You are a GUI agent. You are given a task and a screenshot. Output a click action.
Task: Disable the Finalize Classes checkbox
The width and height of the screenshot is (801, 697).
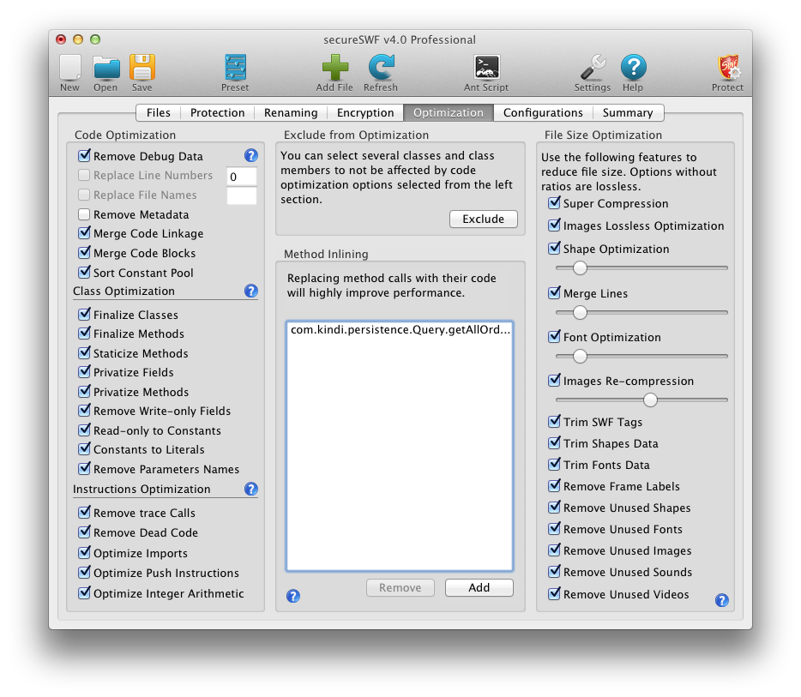pos(84,315)
